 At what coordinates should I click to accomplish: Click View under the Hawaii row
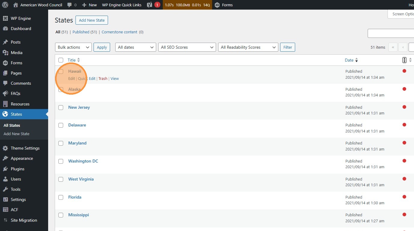coord(115,79)
